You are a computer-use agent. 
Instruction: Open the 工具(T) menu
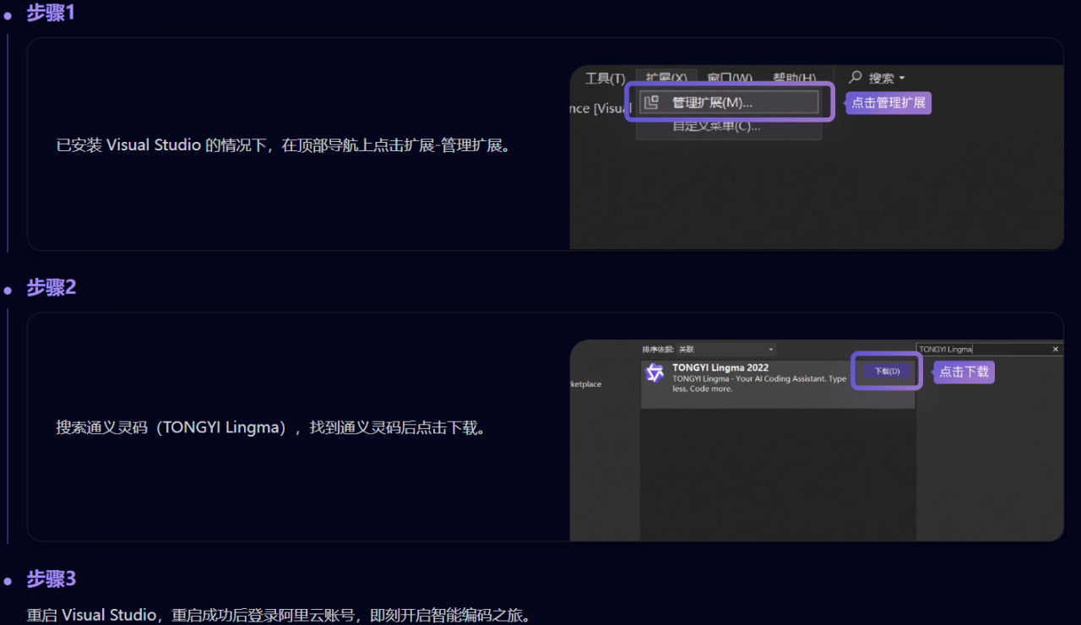[605, 78]
